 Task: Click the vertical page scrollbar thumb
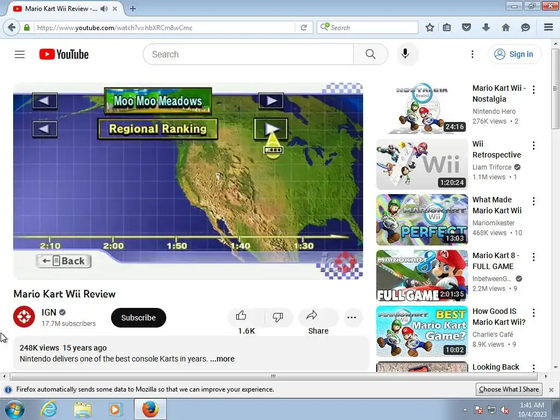tap(555, 89)
